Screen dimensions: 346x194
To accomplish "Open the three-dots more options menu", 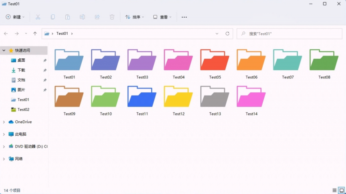I will 184,17.
